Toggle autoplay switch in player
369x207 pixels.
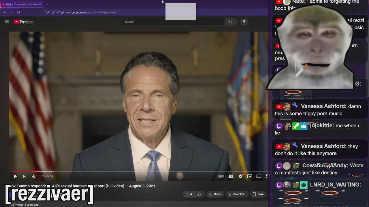221,176
